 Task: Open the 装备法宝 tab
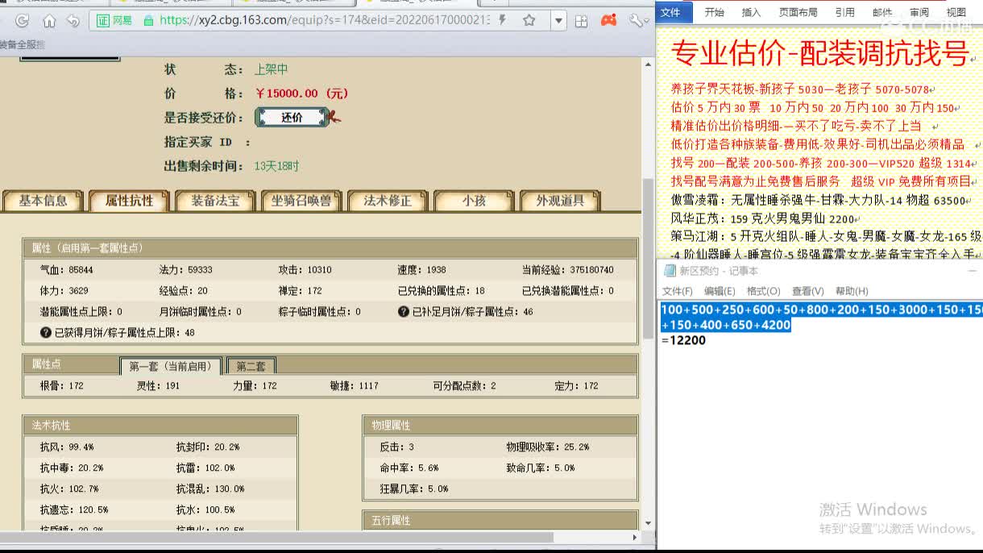(x=215, y=201)
